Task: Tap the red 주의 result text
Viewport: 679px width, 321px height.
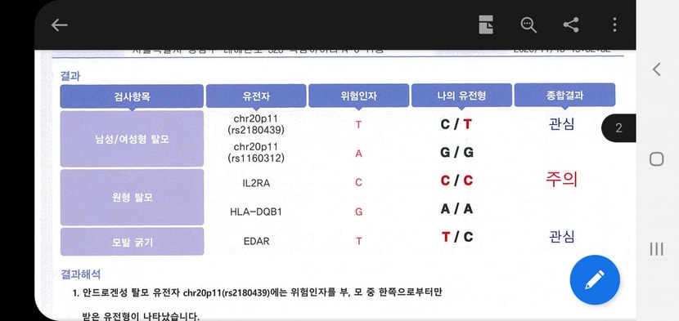Action: (x=562, y=179)
